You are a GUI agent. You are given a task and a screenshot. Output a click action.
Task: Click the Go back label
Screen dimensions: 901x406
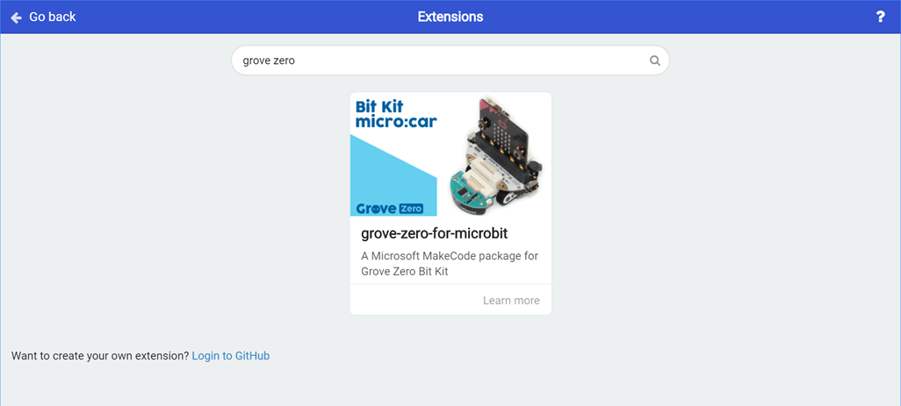pyautogui.click(x=53, y=18)
